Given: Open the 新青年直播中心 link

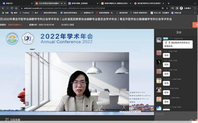Looking at the screenshot, I should 15,25.
